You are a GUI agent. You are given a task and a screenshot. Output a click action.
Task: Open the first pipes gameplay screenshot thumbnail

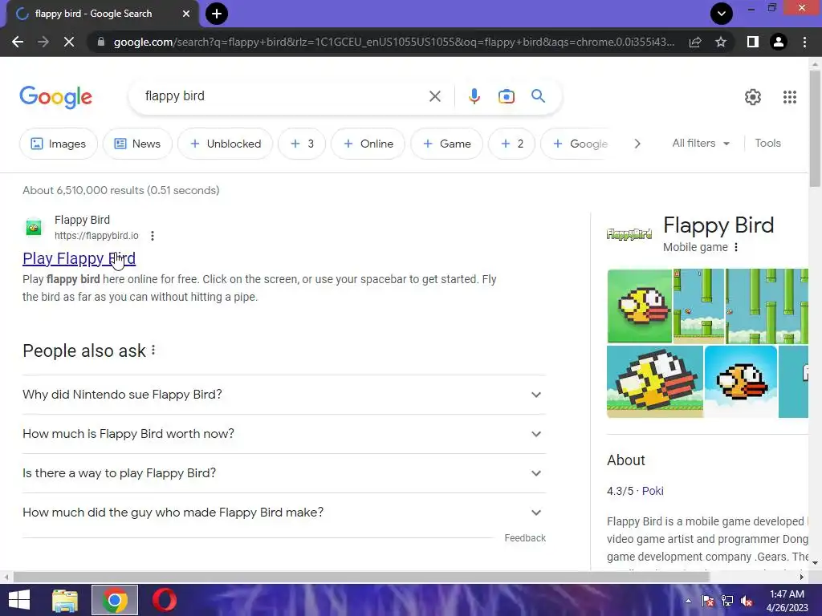[x=698, y=306]
